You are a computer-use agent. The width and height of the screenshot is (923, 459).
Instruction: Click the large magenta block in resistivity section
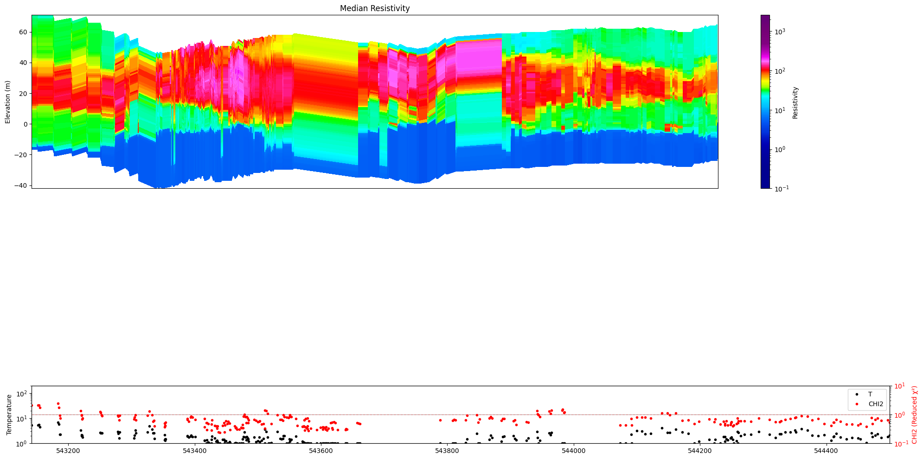[478, 57]
